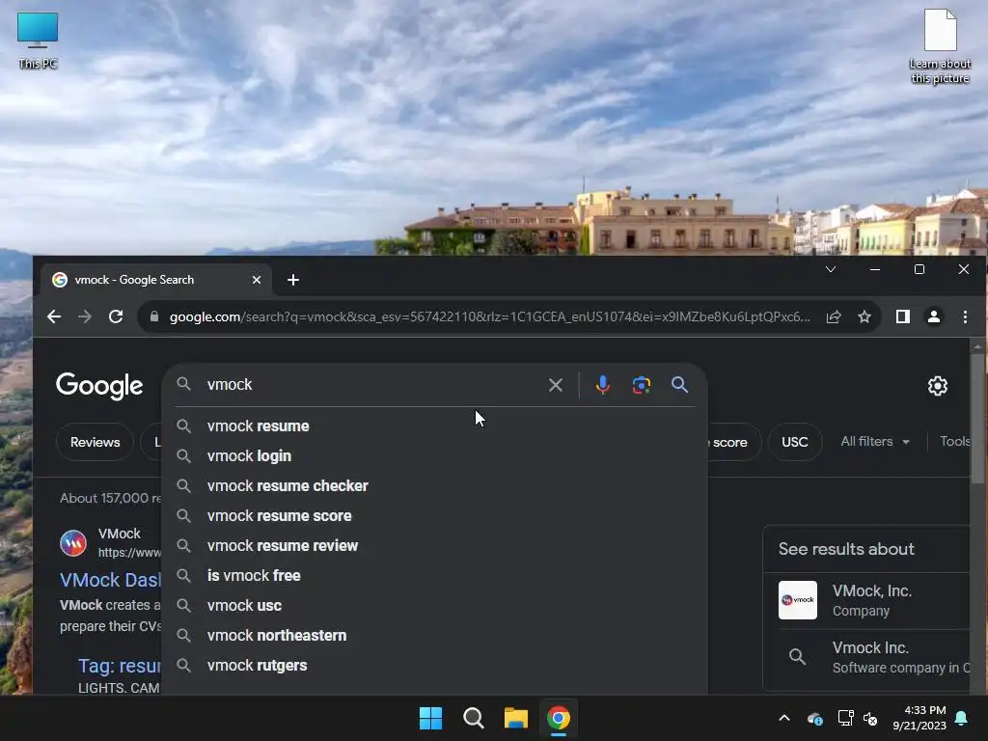Search 'Vmock Inc. Software company' entry
This screenshot has width=988, height=741.
tap(867, 658)
